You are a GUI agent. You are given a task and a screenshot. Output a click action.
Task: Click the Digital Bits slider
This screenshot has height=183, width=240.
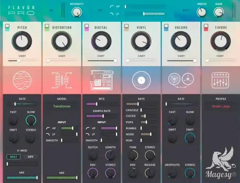(101, 104)
